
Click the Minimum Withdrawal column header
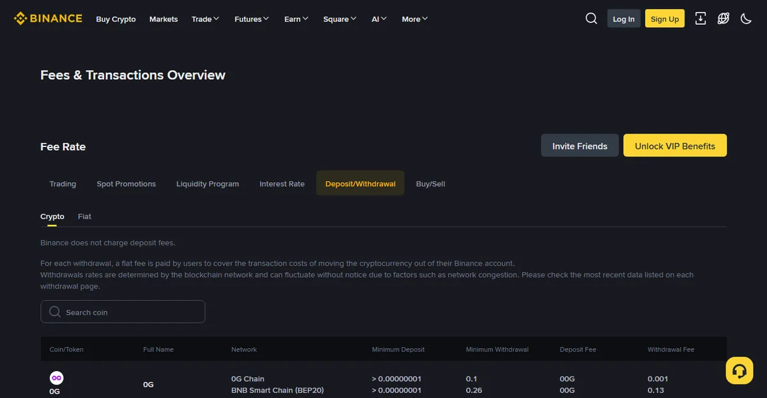497,349
